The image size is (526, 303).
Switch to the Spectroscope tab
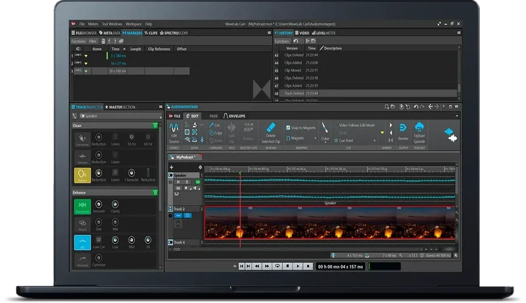[x=174, y=33]
